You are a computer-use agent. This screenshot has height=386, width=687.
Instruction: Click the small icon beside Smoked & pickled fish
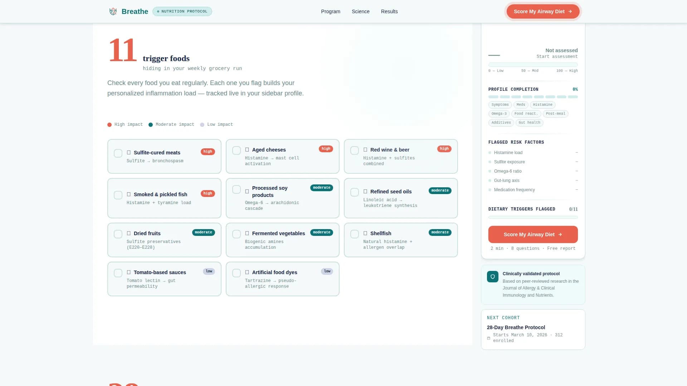coord(129,194)
